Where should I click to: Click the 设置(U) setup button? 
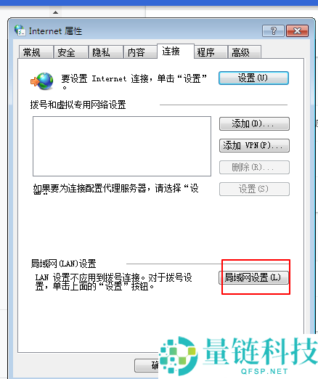(253, 78)
